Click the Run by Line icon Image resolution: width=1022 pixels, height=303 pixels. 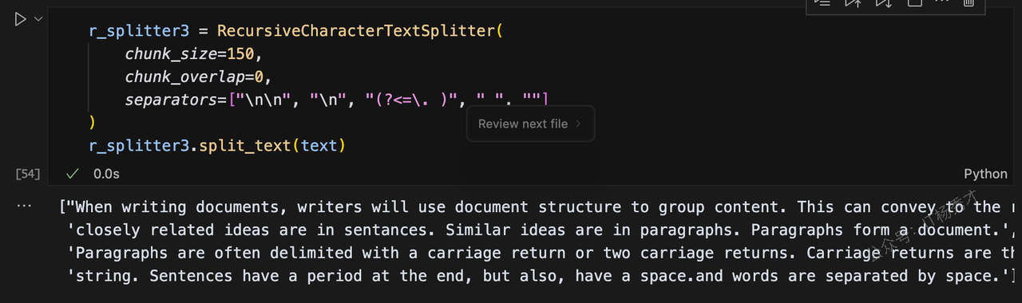pyautogui.click(x=822, y=3)
